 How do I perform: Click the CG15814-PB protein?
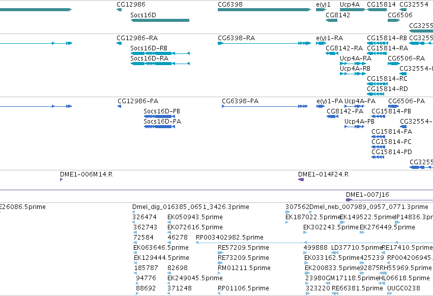379,116
